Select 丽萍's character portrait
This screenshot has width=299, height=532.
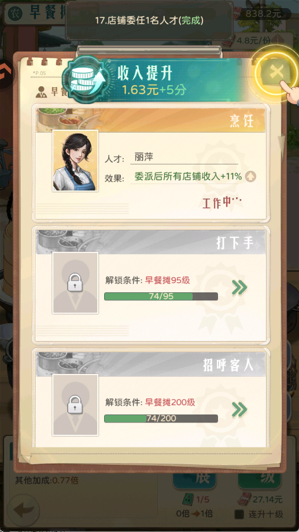coord(75,160)
